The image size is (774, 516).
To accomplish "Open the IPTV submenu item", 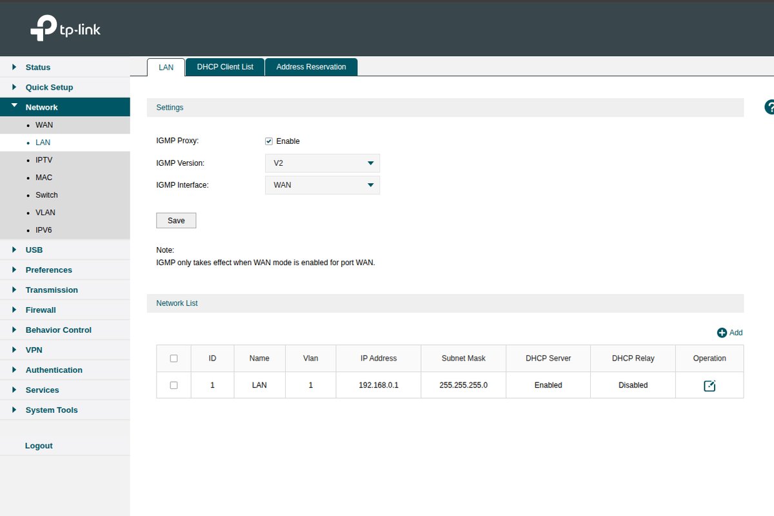I will (64, 160).
